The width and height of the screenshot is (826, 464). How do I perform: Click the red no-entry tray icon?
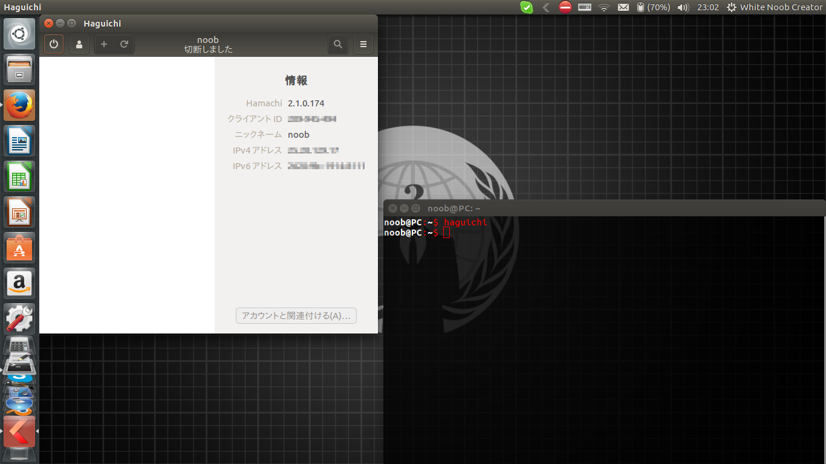(x=565, y=7)
